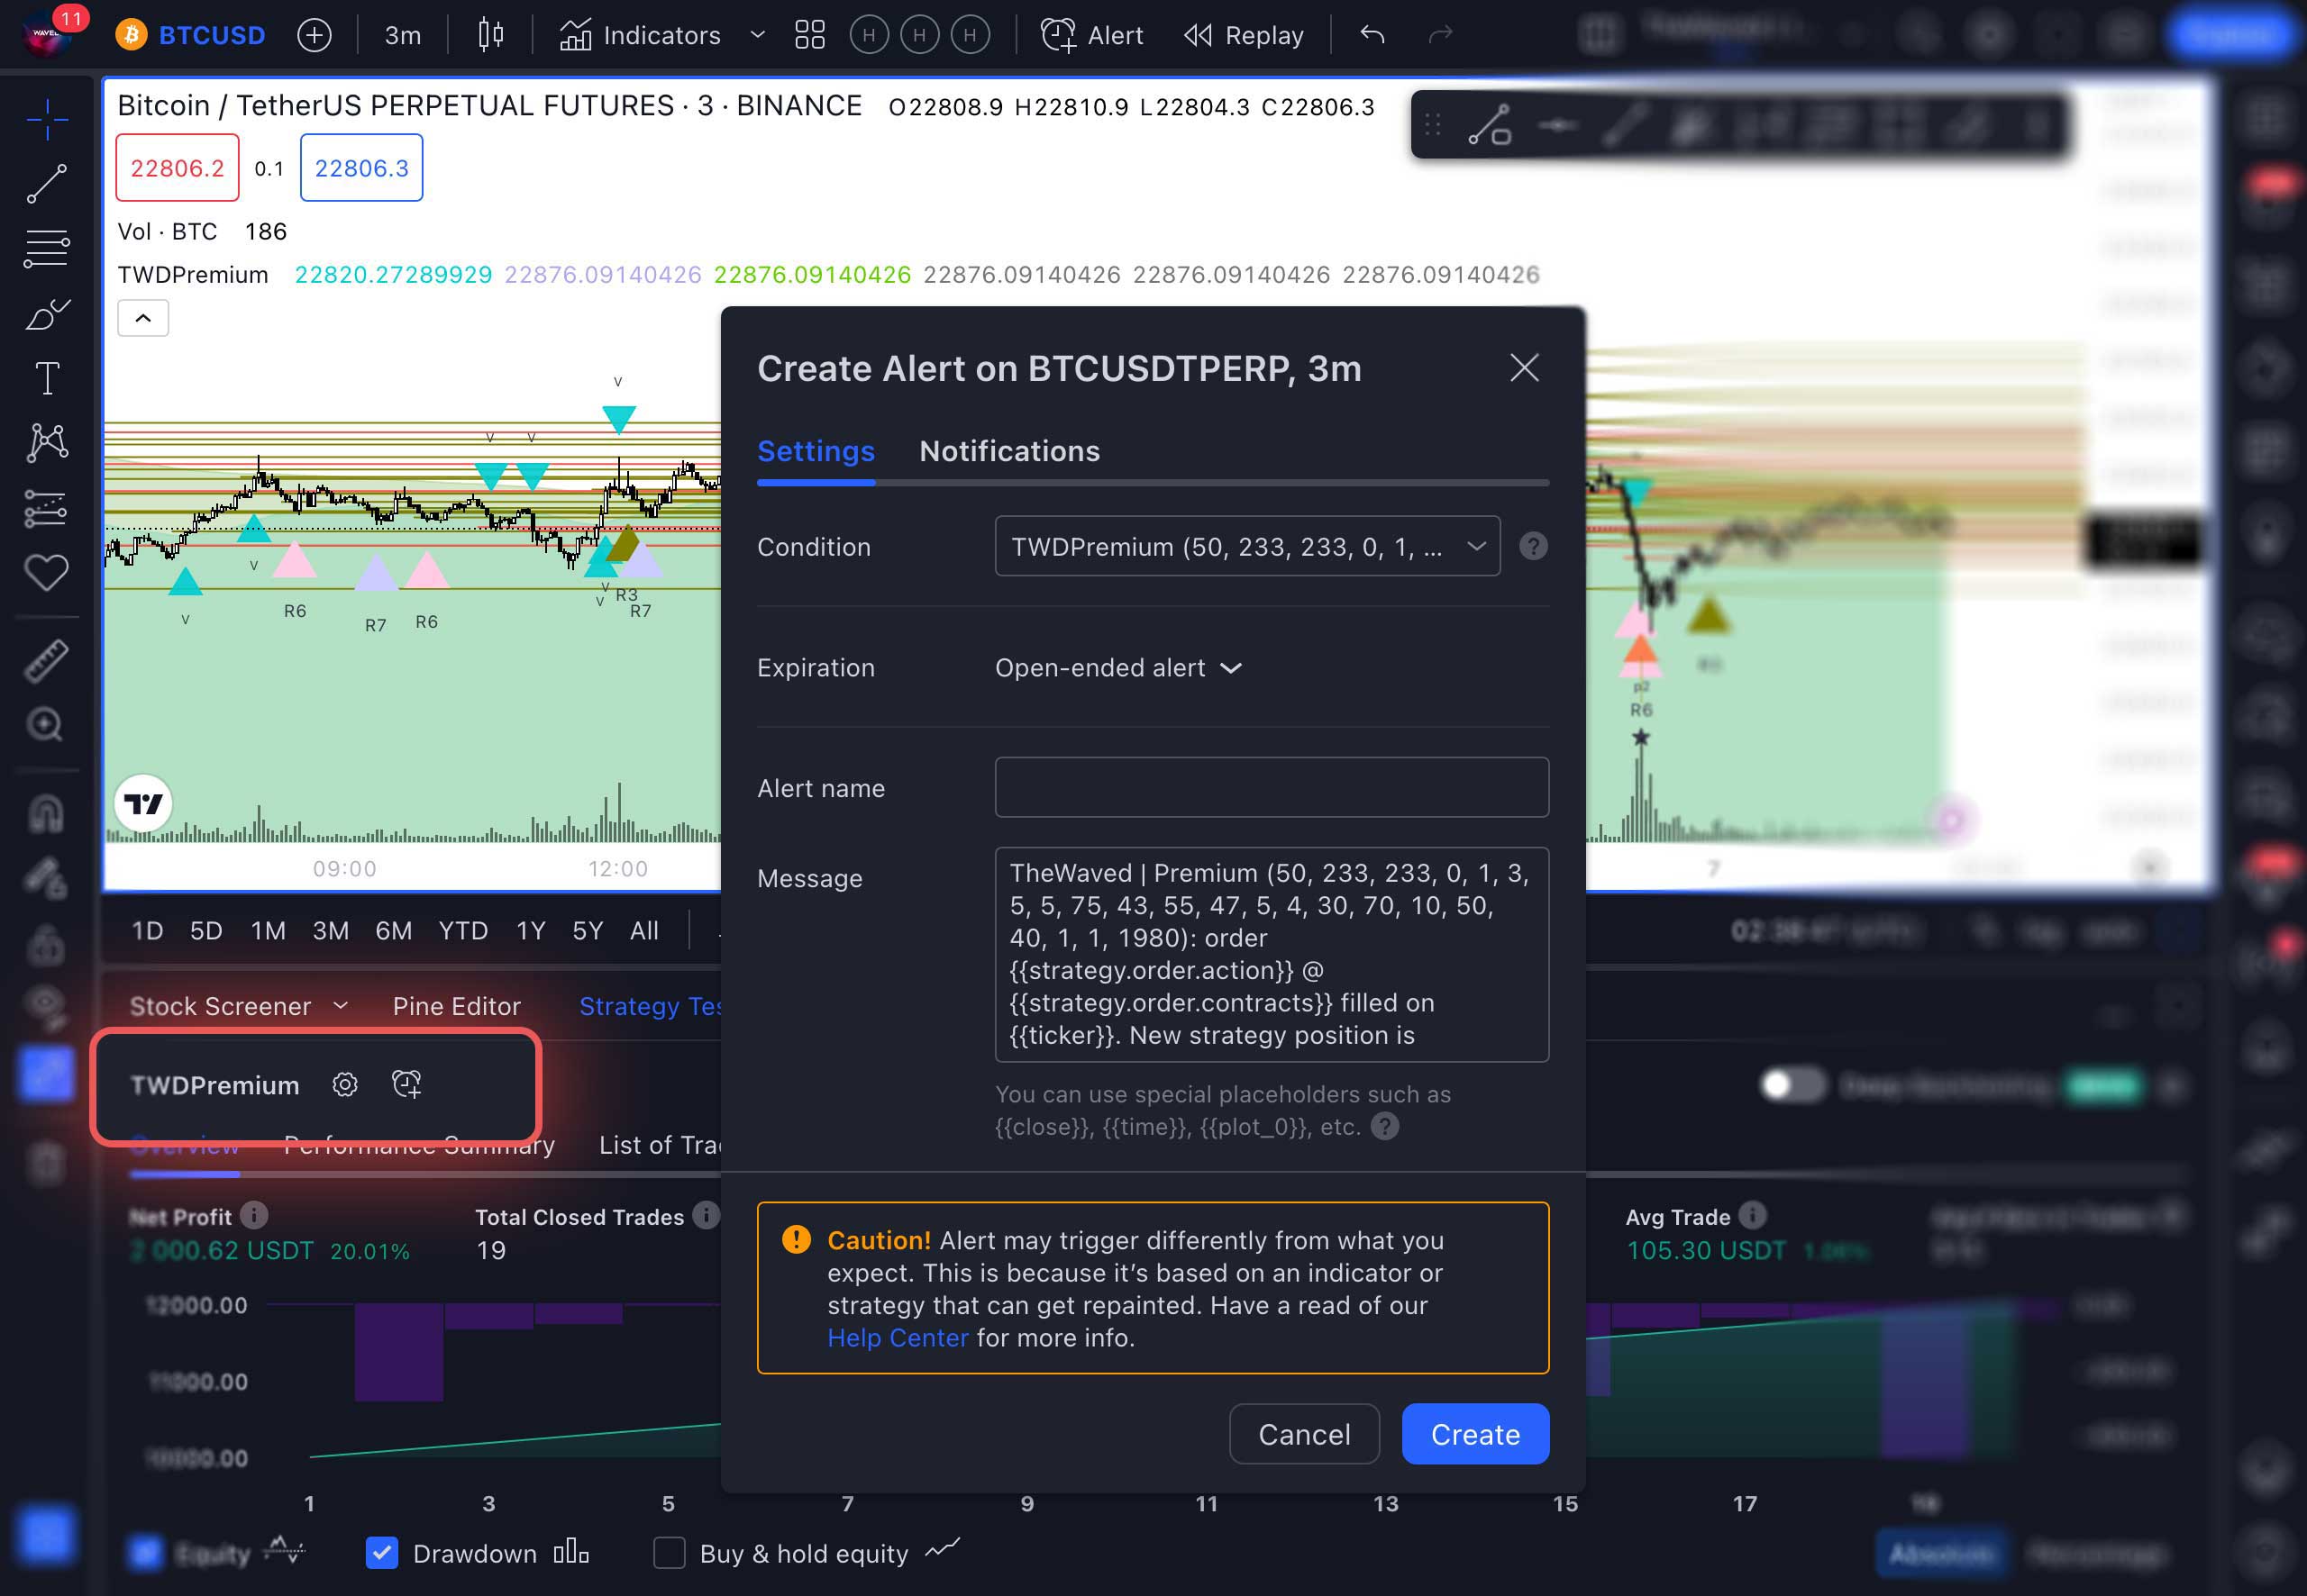
Task: Open TWDPremium strategy settings gear
Action: click(345, 1084)
